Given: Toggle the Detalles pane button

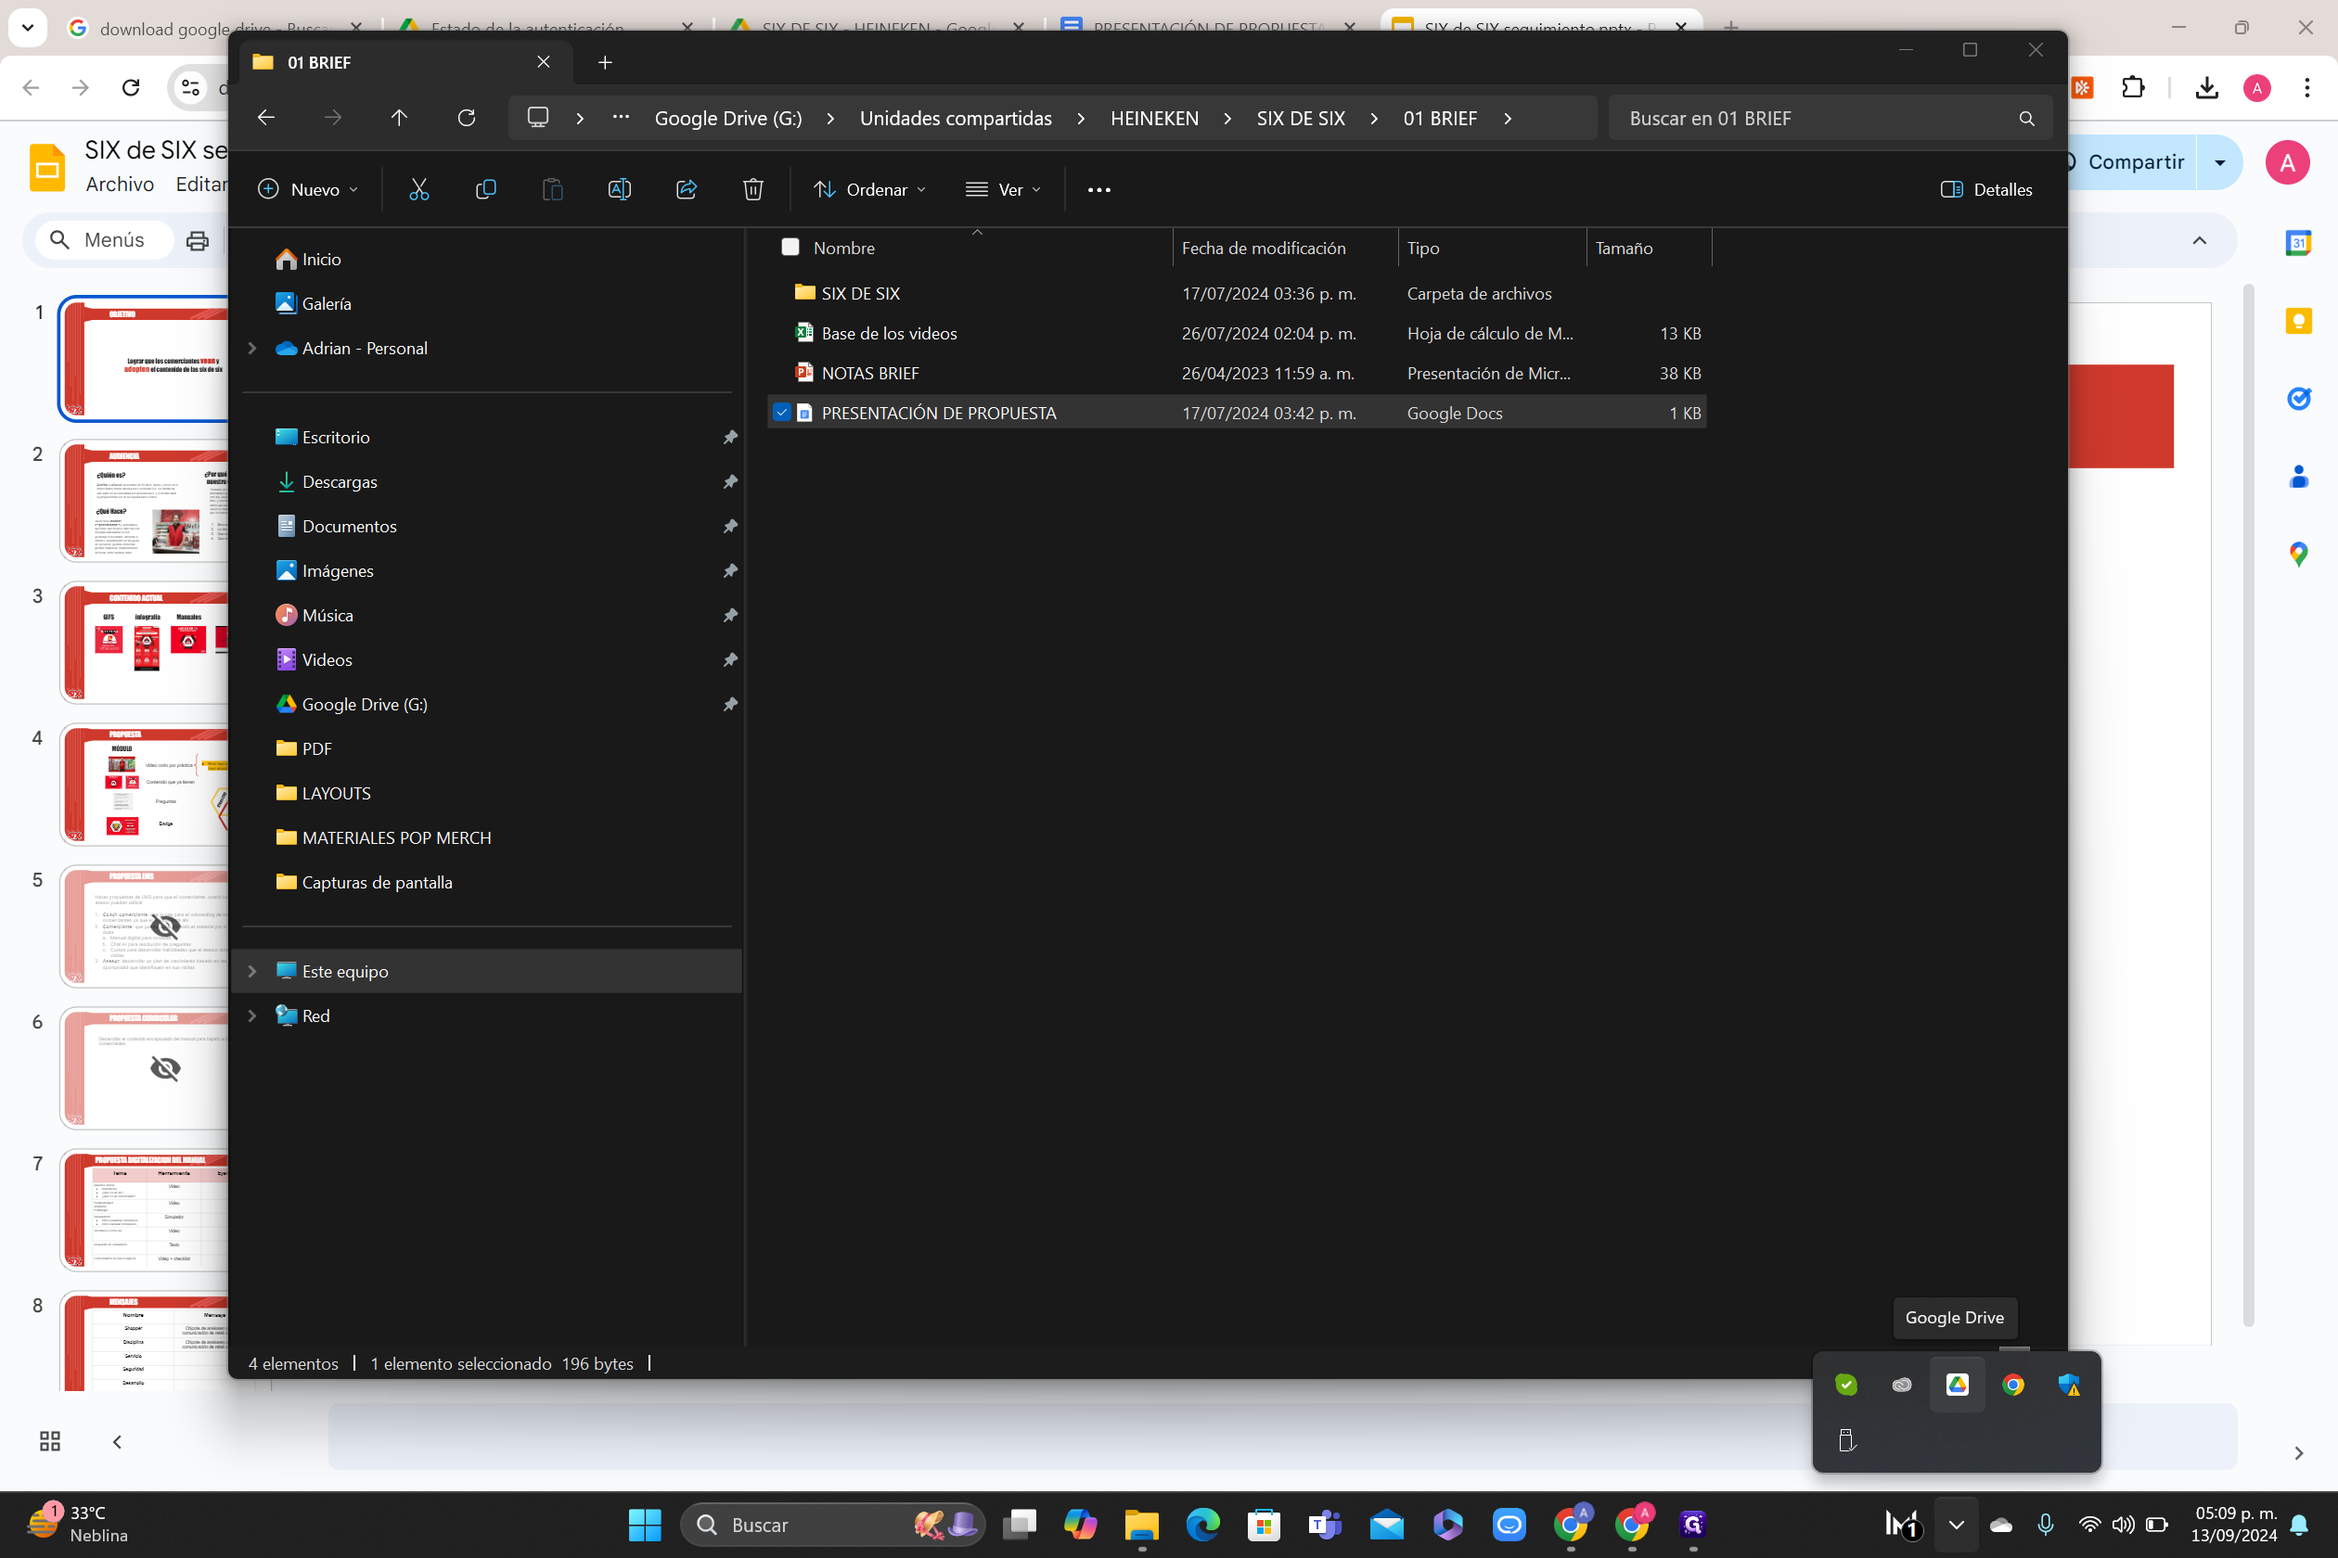Looking at the screenshot, I should pos(1986,190).
